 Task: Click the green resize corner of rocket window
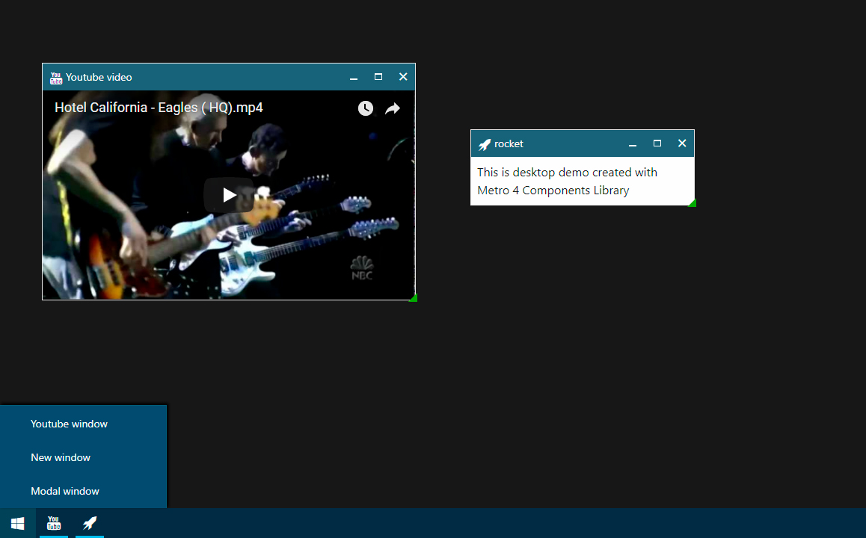[693, 203]
